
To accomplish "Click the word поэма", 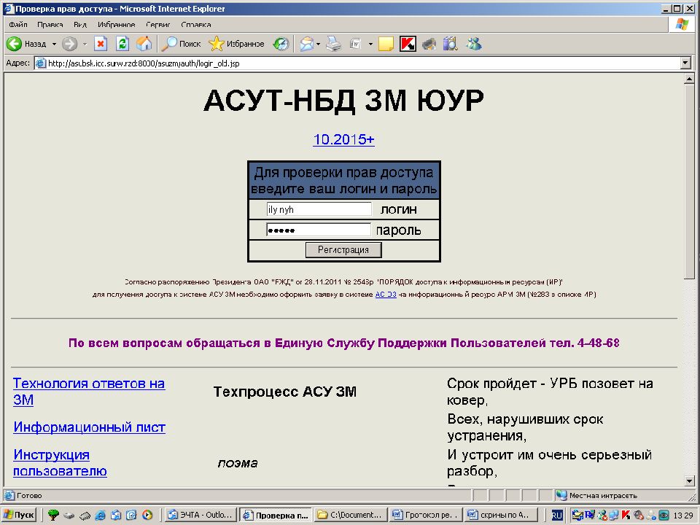I will 238,463.
